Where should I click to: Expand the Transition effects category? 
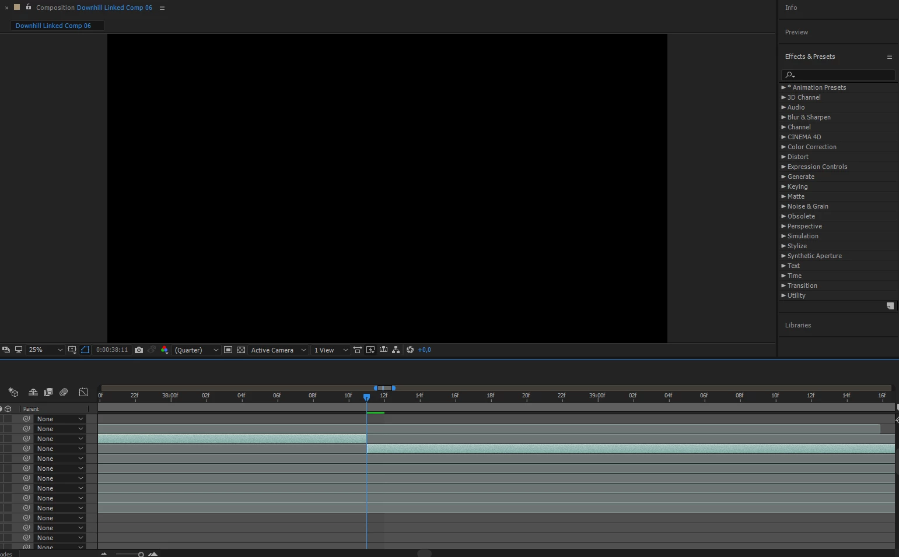783,285
